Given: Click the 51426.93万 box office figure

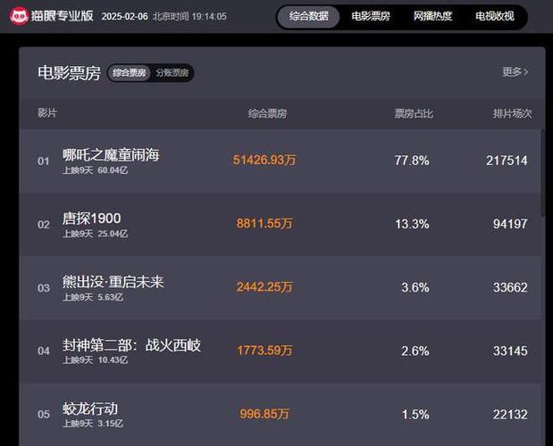Looking at the screenshot, I should point(264,161).
